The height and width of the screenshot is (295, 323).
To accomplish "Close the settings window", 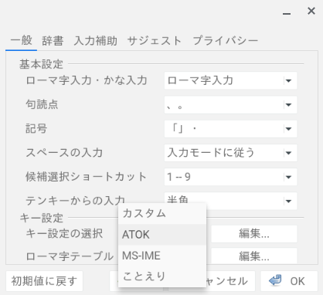I will [x=311, y=11].
